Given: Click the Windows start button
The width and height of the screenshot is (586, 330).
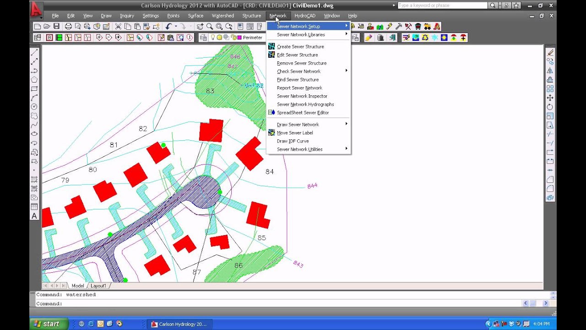Looking at the screenshot, I should click(49, 324).
